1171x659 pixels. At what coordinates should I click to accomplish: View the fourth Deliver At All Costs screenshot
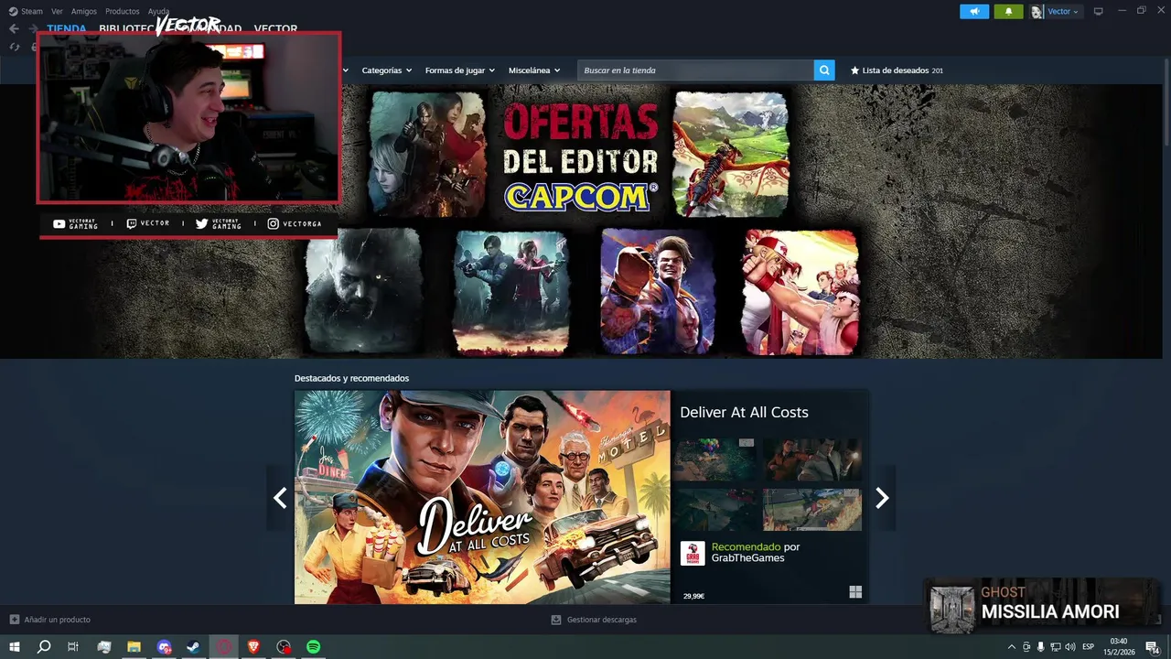[x=812, y=510]
